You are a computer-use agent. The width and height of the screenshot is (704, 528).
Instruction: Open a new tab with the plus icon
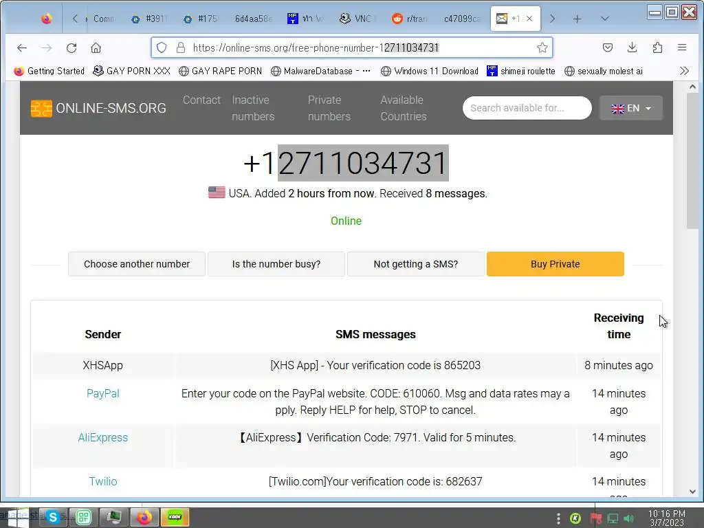click(577, 19)
